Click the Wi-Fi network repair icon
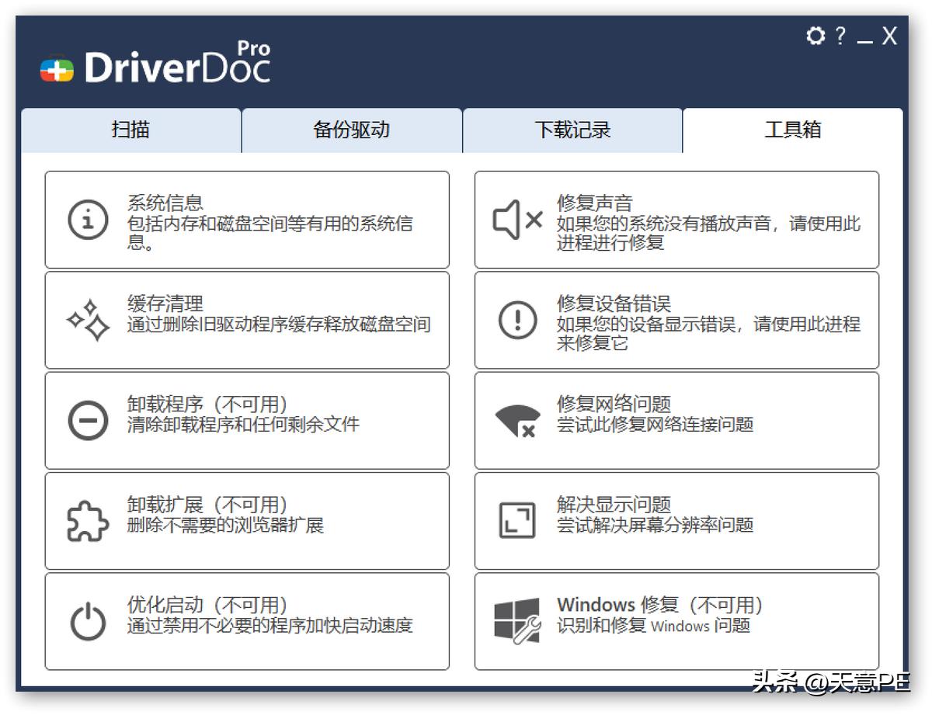Viewport: 932px width, 715px height. click(x=517, y=421)
